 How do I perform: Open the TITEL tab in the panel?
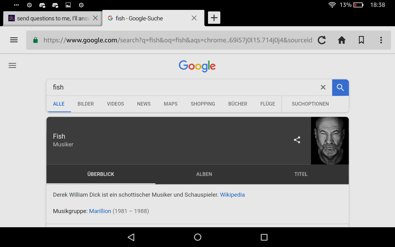click(x=301, y=174)
